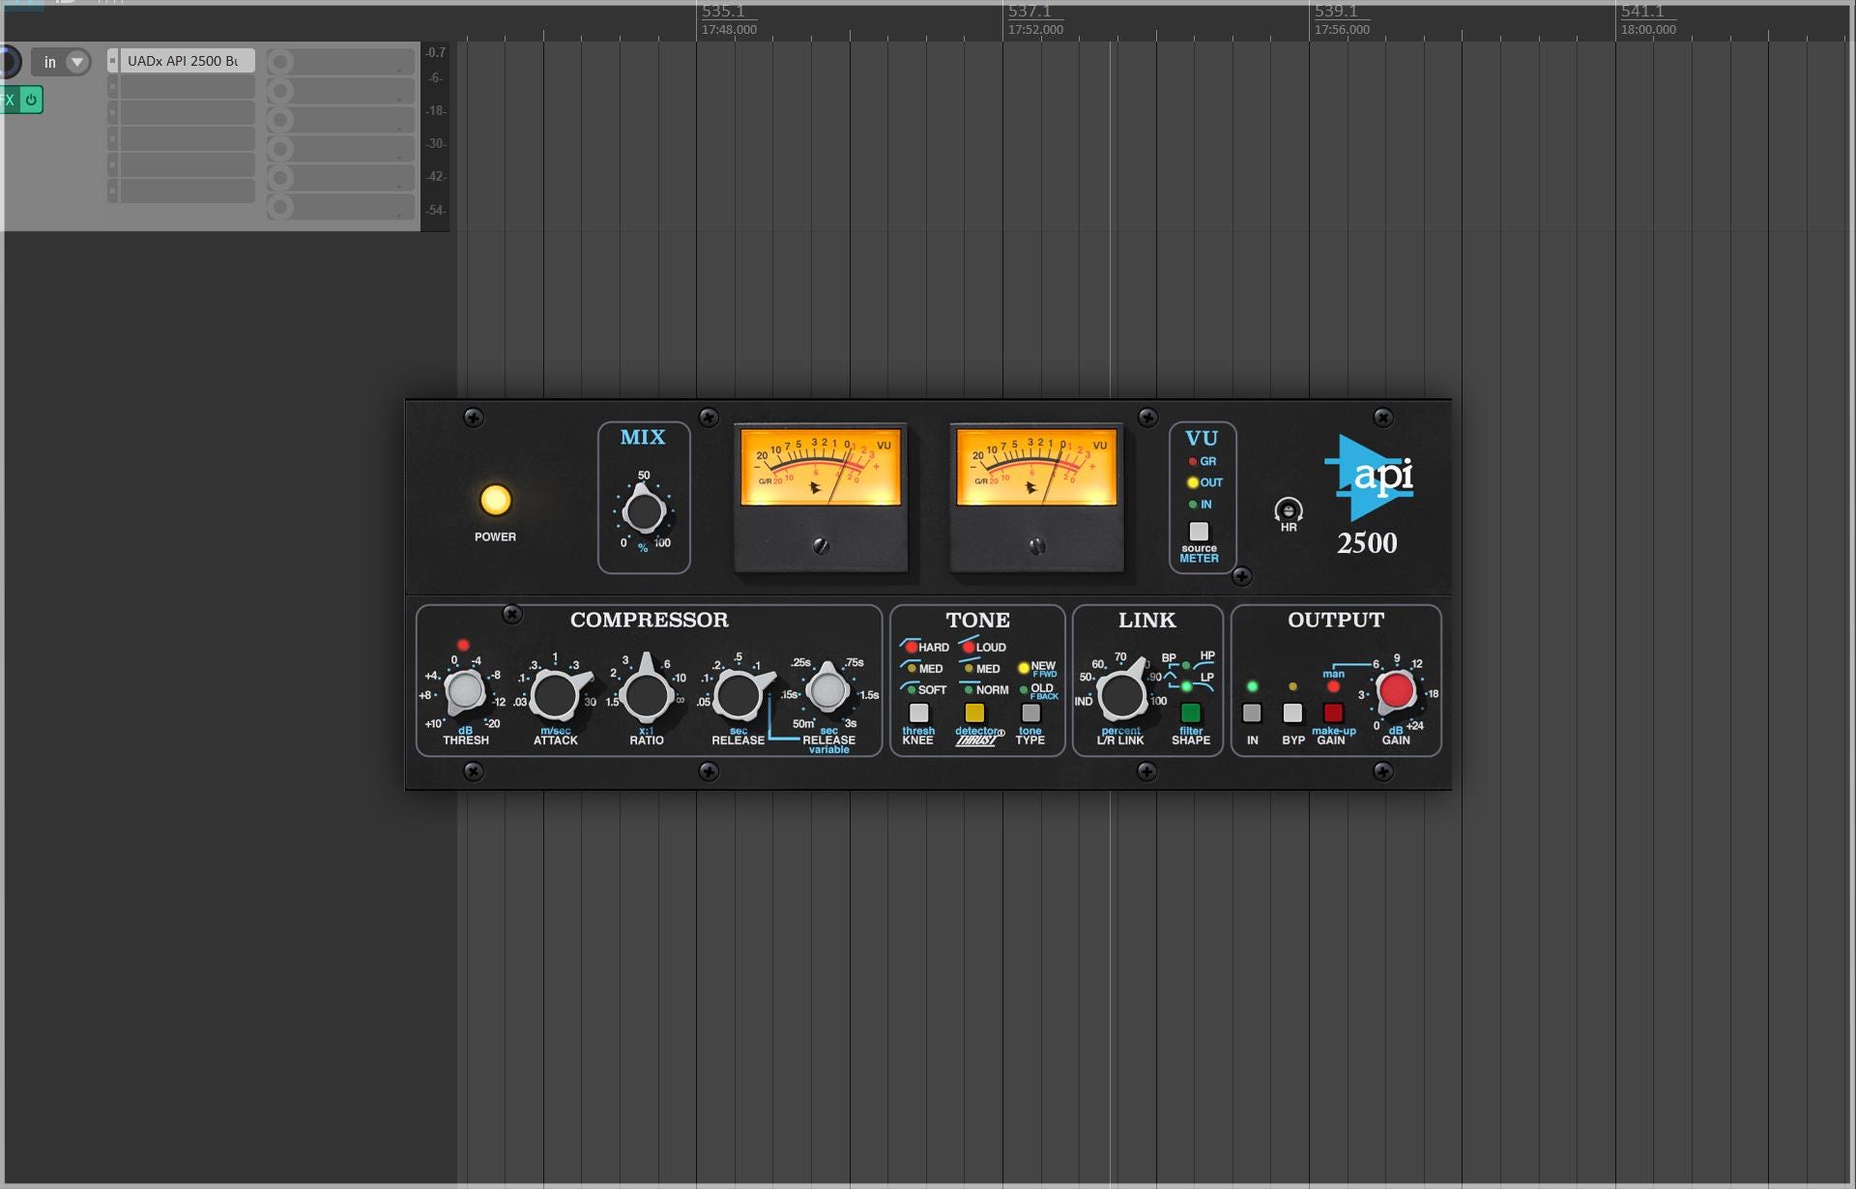Toggle the tone TYPE button
This screenshot has width=1856, height=1189.
(1030, 713)
